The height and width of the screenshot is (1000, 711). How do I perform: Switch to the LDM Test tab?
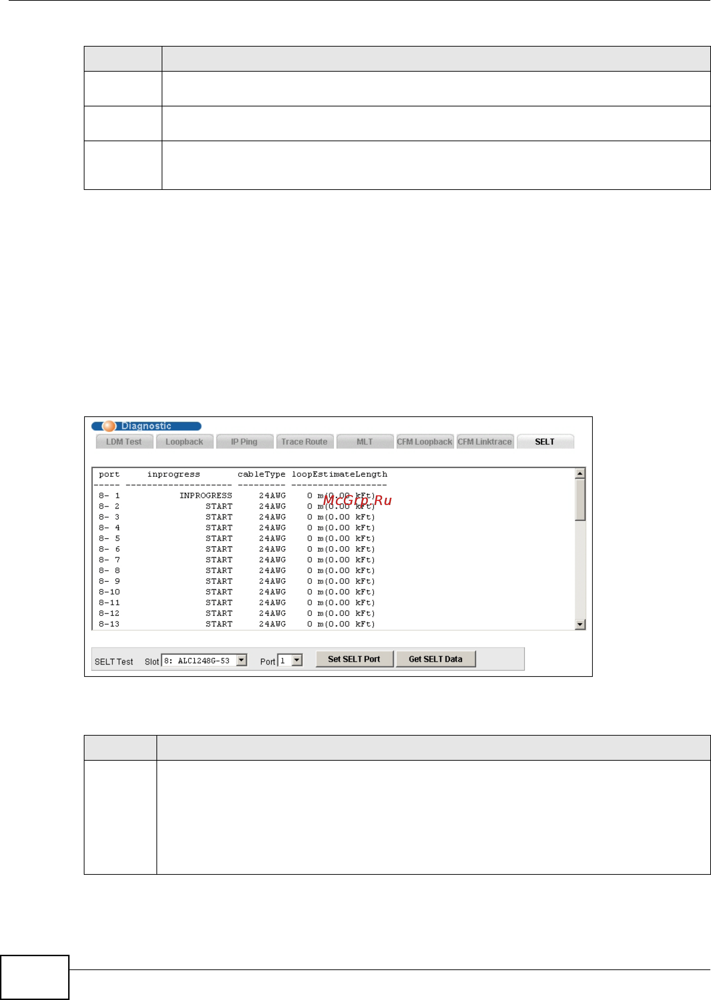click(124, 441)
